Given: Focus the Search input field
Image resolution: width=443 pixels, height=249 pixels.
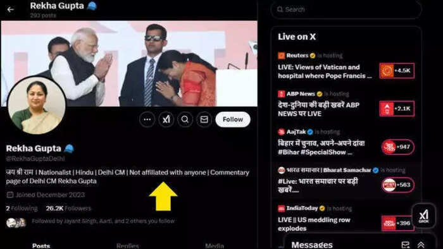Looking at the screenshot, I should [x=346, y=9].
